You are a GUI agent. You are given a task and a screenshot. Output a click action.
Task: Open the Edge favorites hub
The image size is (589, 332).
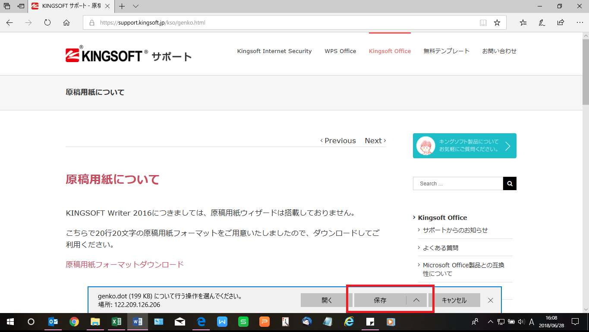tap(523, 22)
